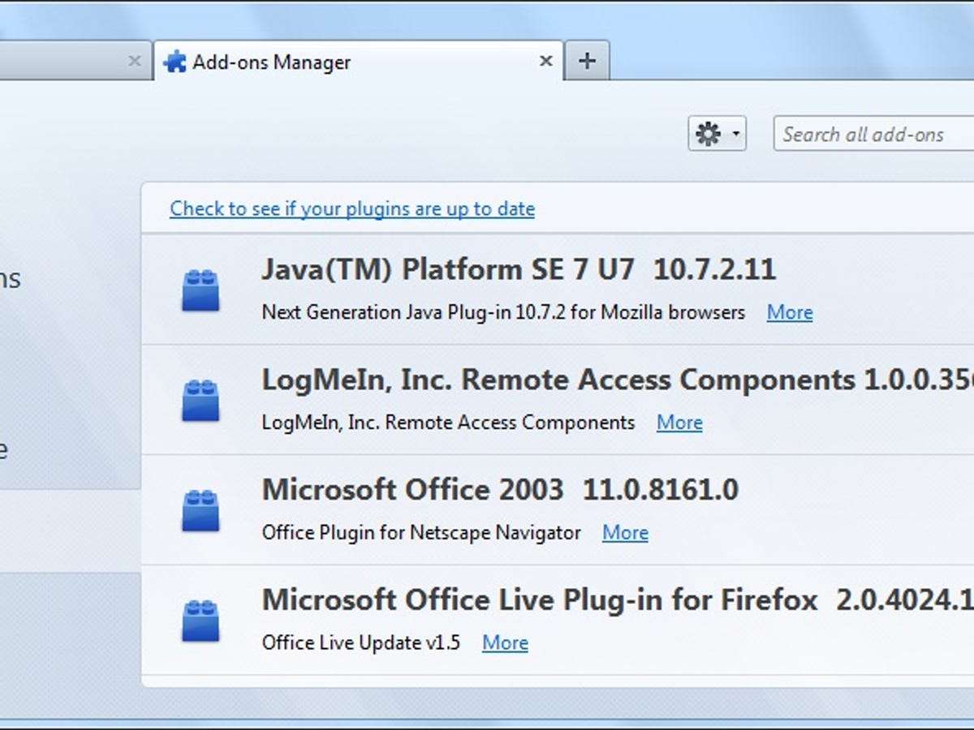Click the Office Live Plug-in brick icon

200,620
